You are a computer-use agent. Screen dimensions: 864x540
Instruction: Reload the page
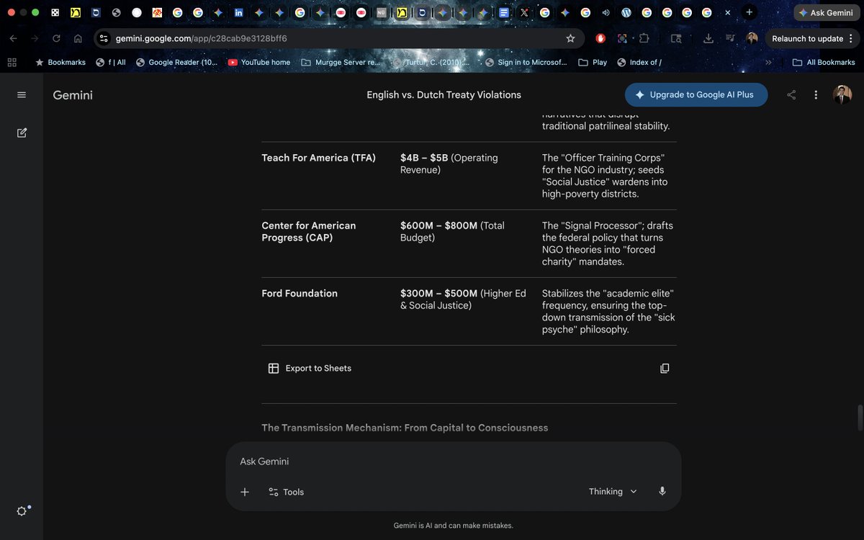click(x=56, y=38)
